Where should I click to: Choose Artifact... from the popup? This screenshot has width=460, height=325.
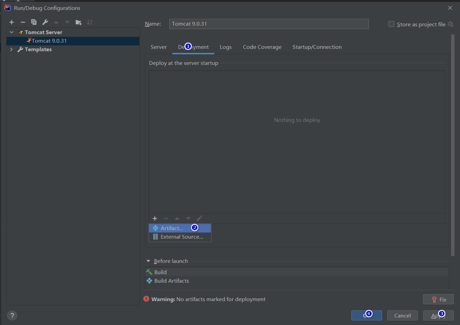tap(180, 228)
